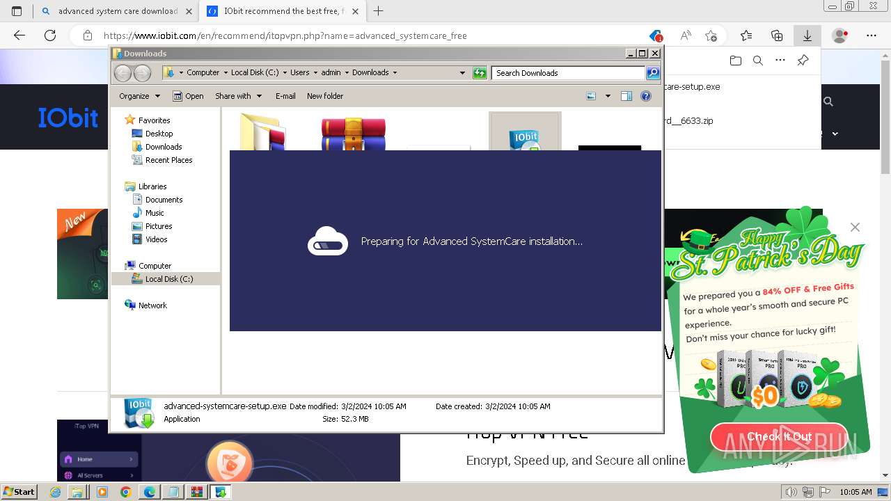Click E-mail in Explorer toolbar
Screen dimensions: 891x501
coord(285,96)
